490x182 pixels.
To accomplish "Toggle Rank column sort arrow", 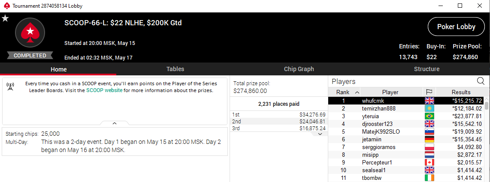I will coord(357,92).
